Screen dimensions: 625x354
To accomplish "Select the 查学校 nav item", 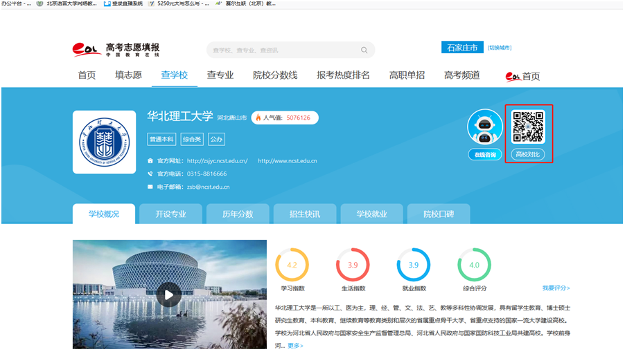I will (x=175, y=75).
